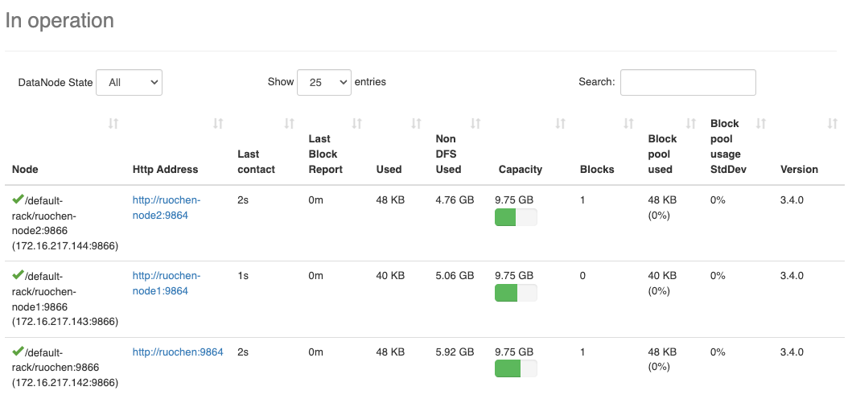
Task: Sort by Block pool used icon
Action: click(x=691, y=123)
